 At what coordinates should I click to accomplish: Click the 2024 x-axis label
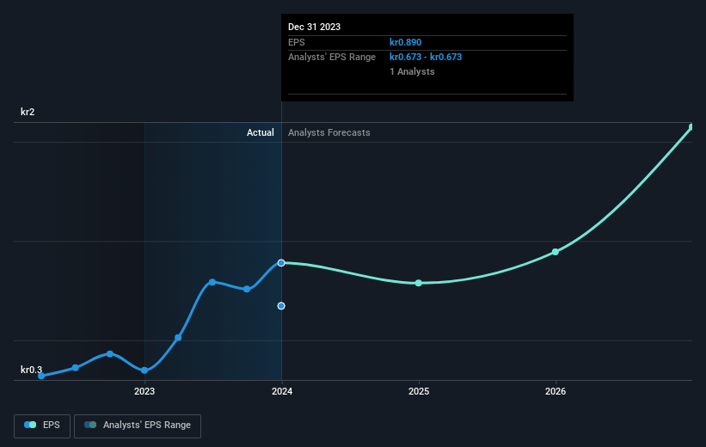tap(282, 392)
